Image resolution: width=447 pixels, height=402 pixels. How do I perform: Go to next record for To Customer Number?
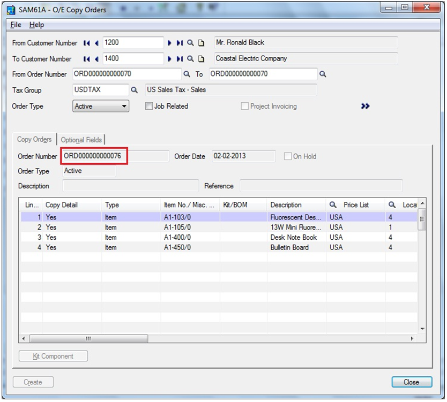(169, 59)
